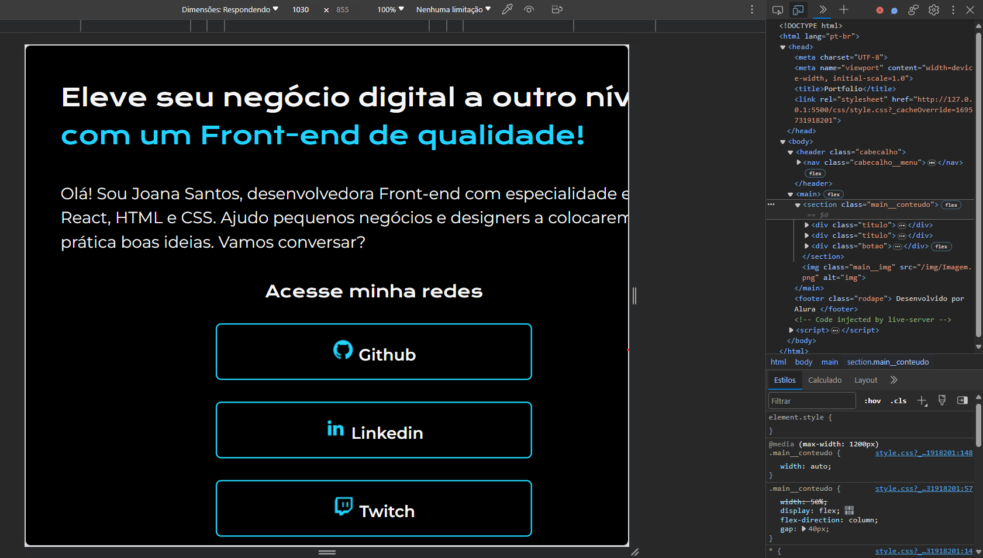Select body in the breadcrumb bar
Viewport: 983px width, 558px height.
tap(803, 362)
